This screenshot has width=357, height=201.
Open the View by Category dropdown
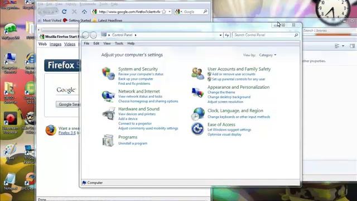[268, 55]
